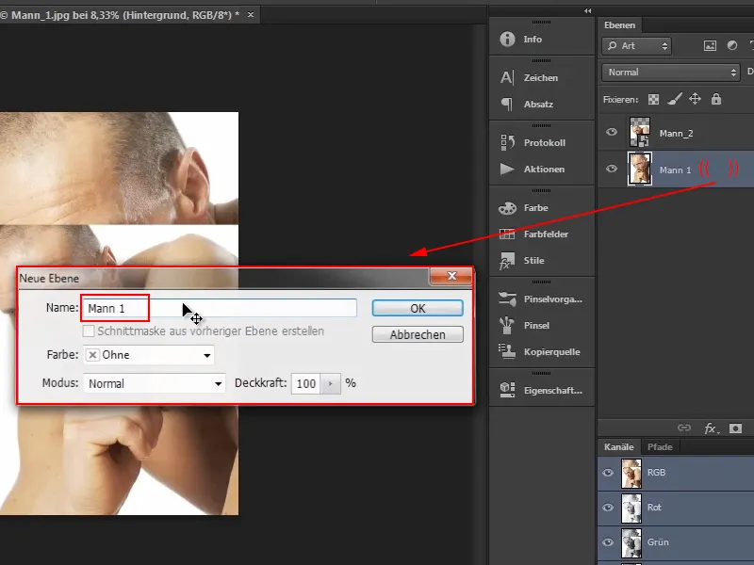The width and height of the screenshot is (754, 565).
Task: Open the layer blend mode Normal dropdown
Action: click(670, 73)
